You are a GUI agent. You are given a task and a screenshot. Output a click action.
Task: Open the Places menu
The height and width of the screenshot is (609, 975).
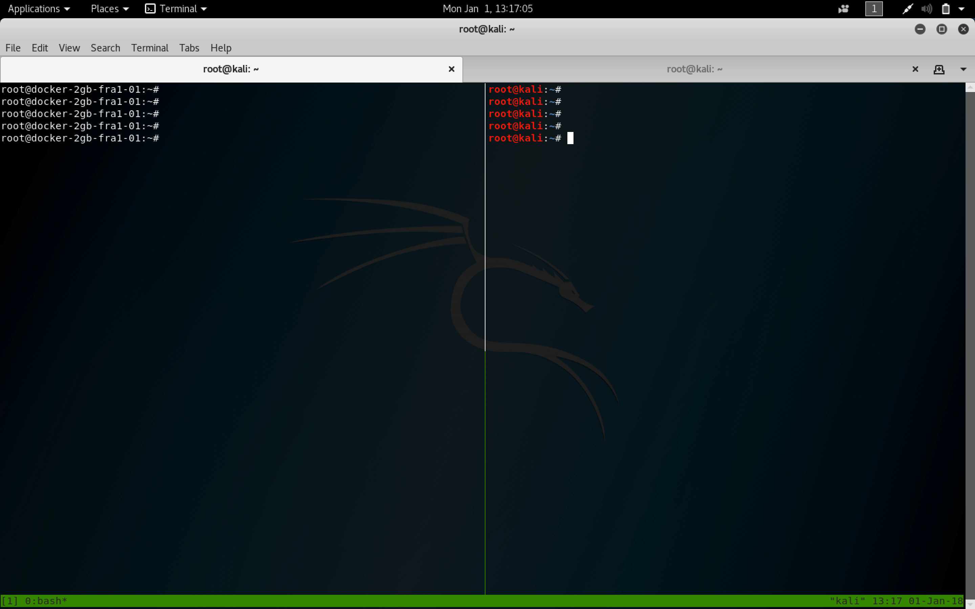coord(110,9)
